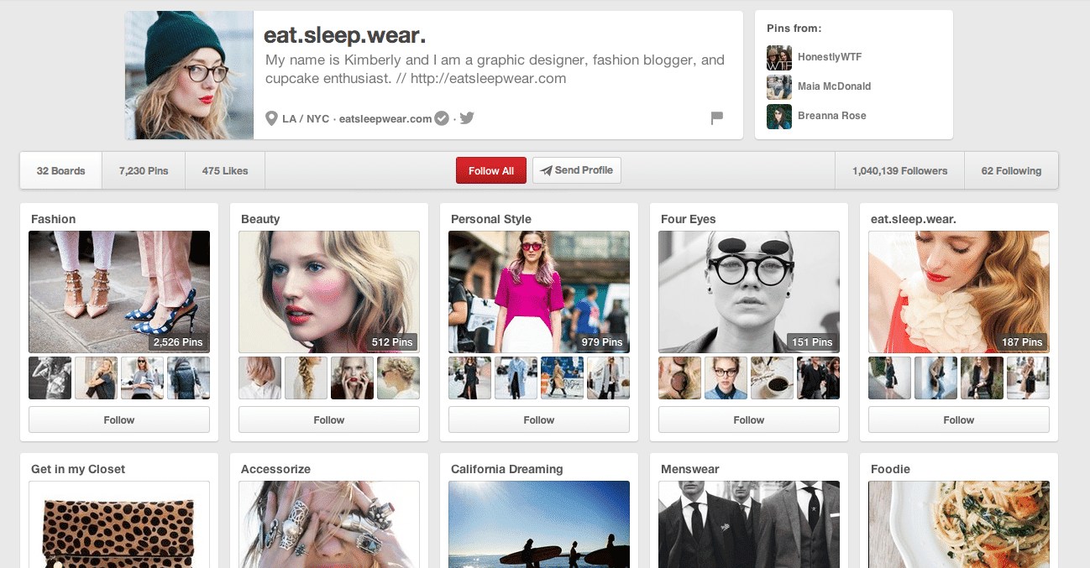1090x568 pixels.
Task: Click the Four Eyes board title
Action: pyautogui.click(x=689, y=219)
